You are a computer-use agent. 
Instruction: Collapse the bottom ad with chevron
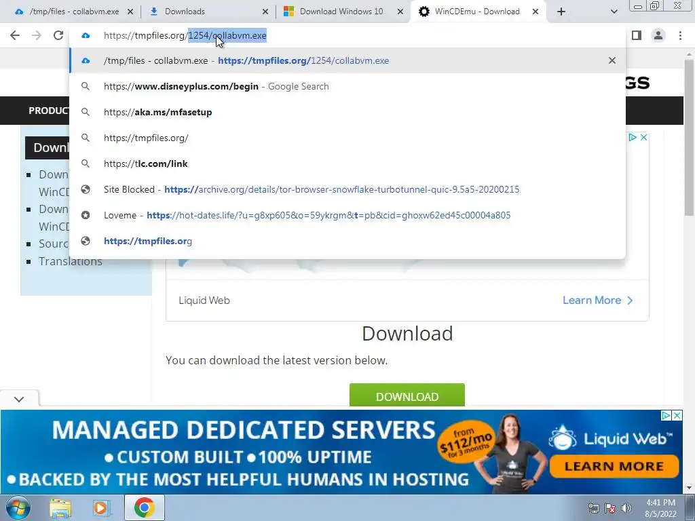tap(19, 399)
